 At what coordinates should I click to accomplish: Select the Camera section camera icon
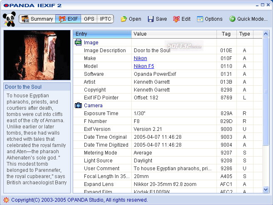[x=78, y=105]
